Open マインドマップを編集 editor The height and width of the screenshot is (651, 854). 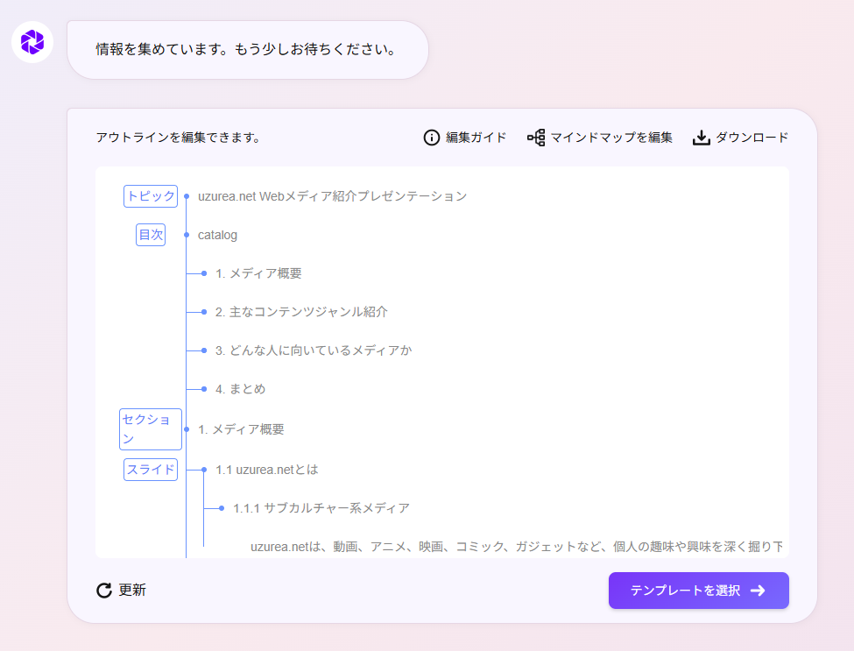point(611,138)
